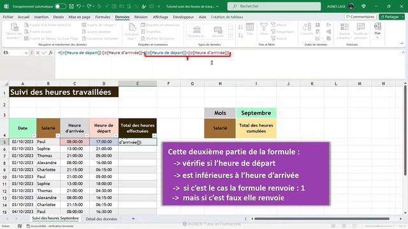Click the Save icon in the title bar
The image size is (408, 229).
click(x=71, y=6)
